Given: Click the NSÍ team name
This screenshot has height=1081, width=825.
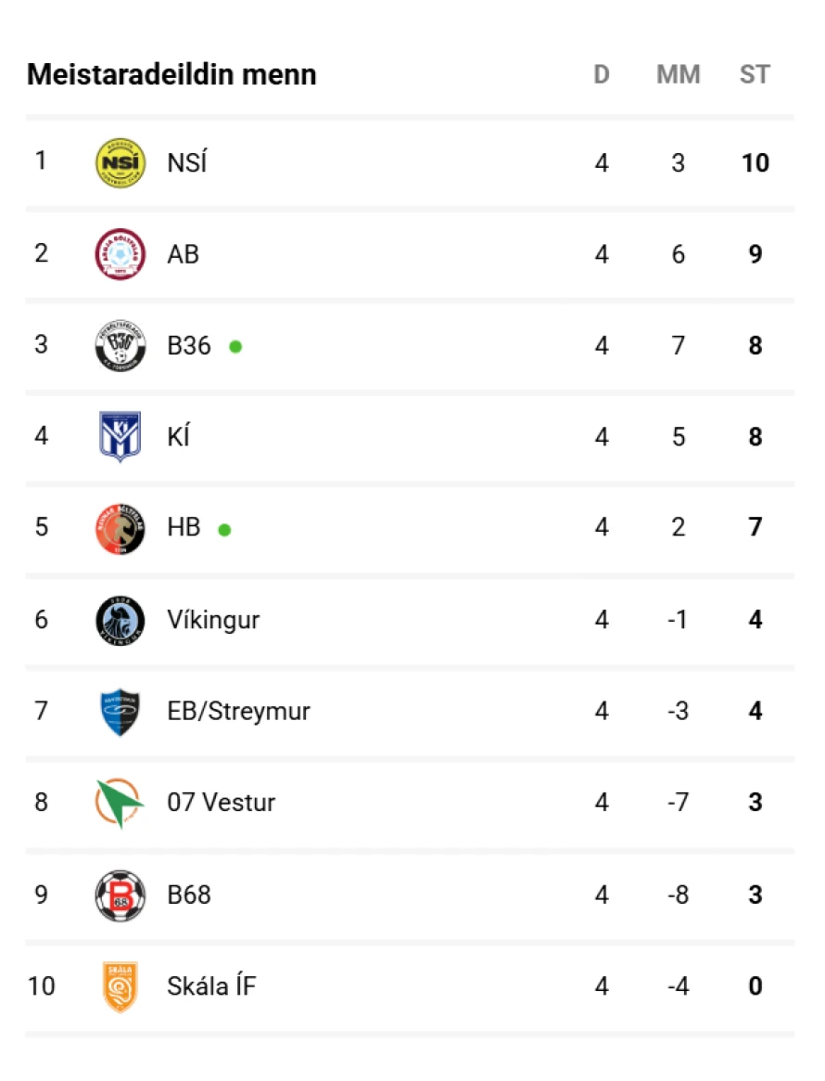Looking at the screenshot, I should click(187, 162).
